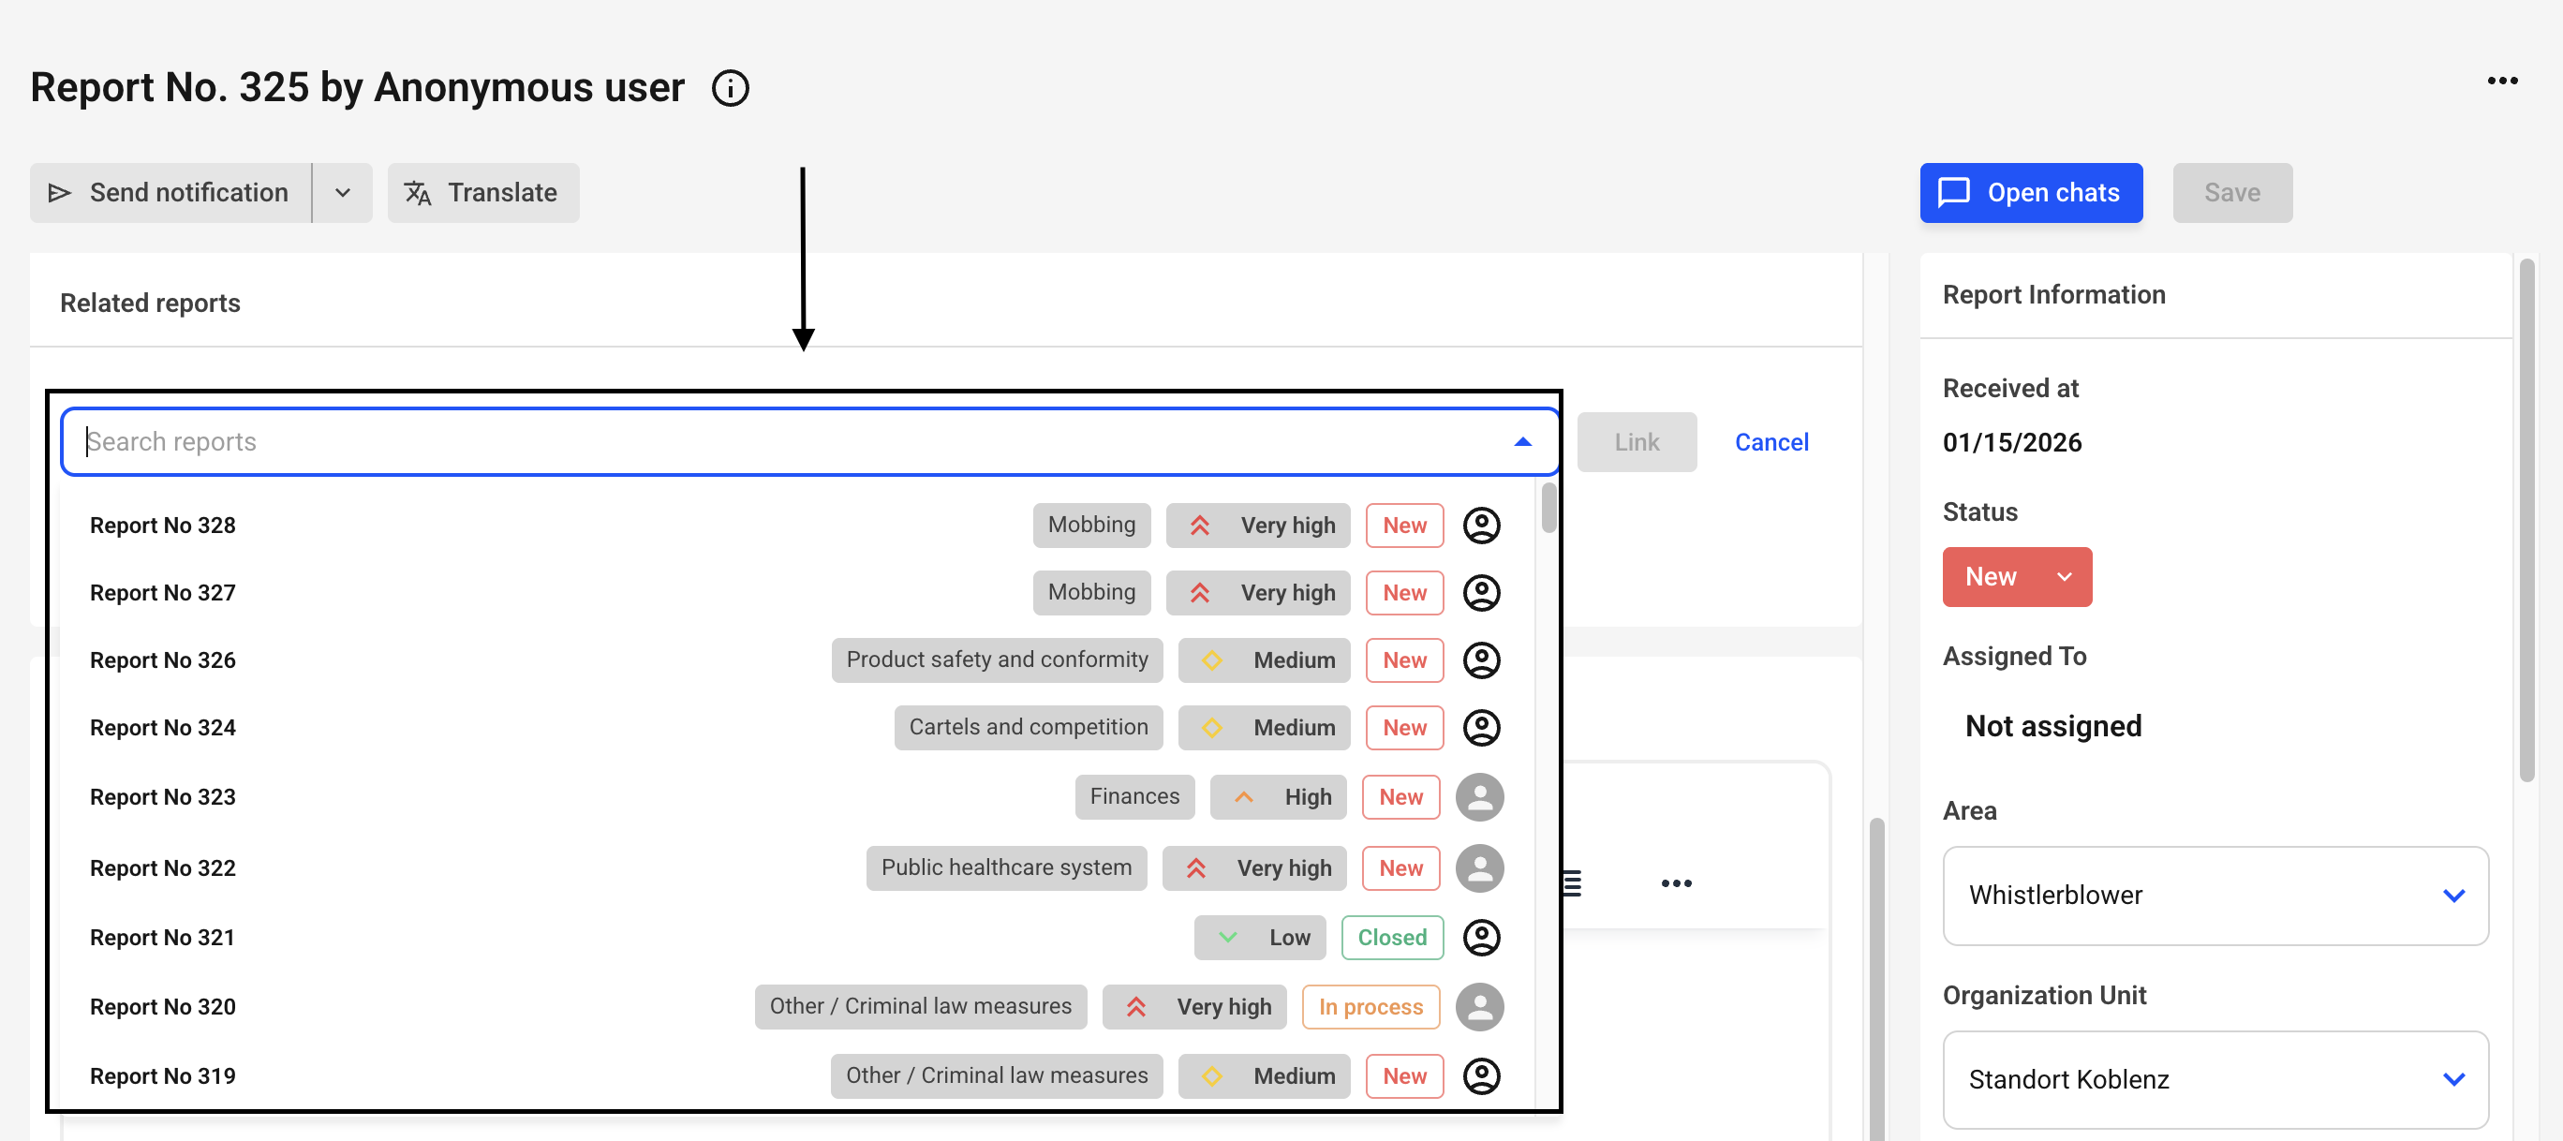Viewport: 2563px width, 1141px height.
Task: Click the dropdown list scrollbar thumb
Action: 1548,509
